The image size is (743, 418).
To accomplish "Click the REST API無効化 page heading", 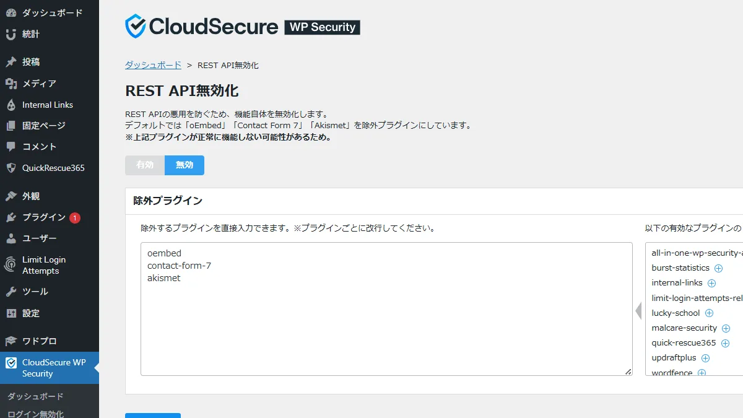I will pyautogui.click(x=181, y=91).
